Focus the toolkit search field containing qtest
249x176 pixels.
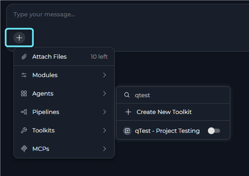[173, 95]
